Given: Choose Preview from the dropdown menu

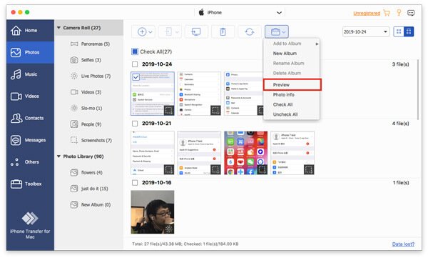Looking at the screenshot, I should tap(292, 85).
